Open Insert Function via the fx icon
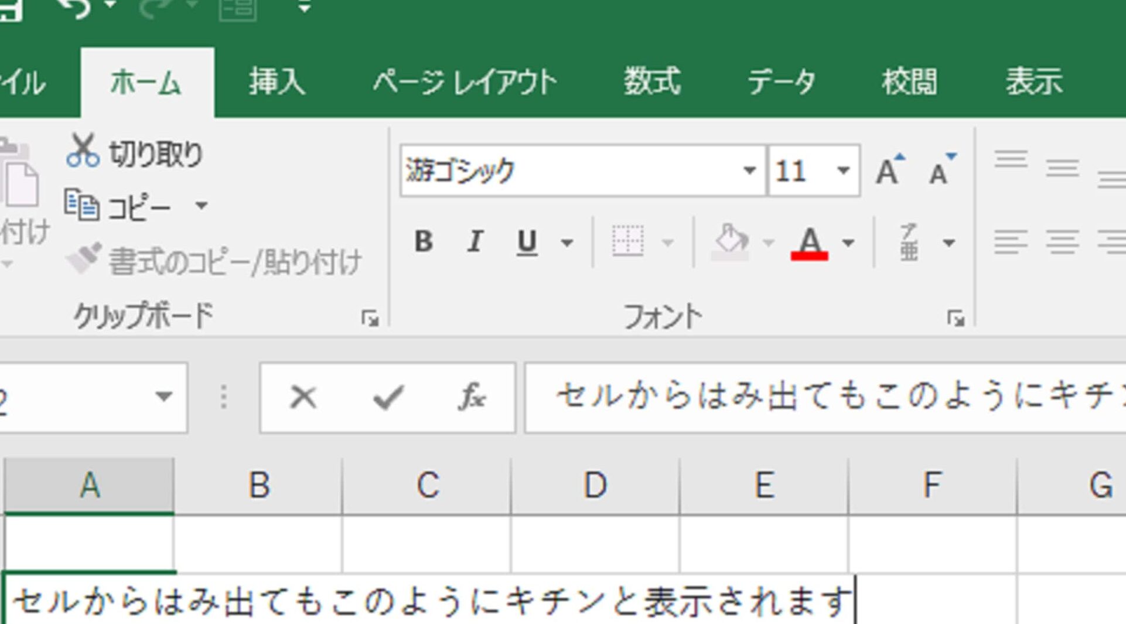1126x624 pixels. pyautogui.click(x=472, y=397)
